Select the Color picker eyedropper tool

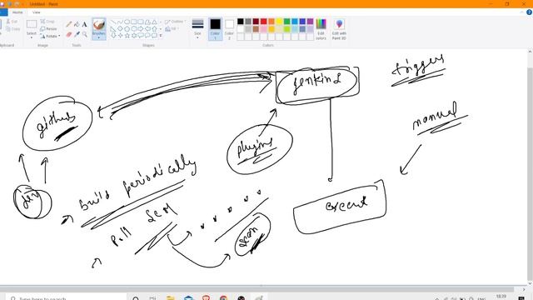click(77, 34)
